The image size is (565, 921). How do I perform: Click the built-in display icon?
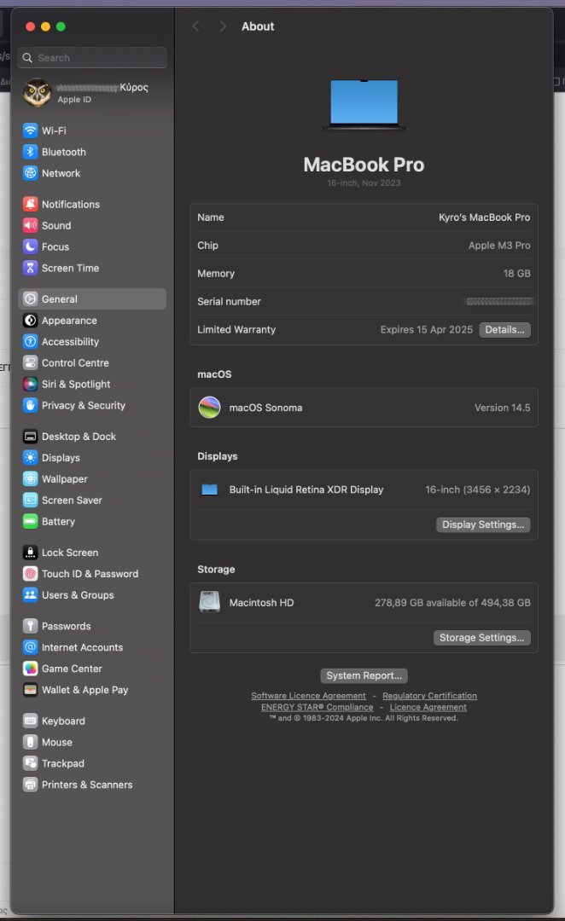tap(210, 489)
